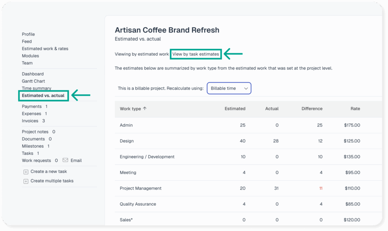388x231 pixels.
Task: Click the Work type sort arrow
Action: (x=145, y=109)
